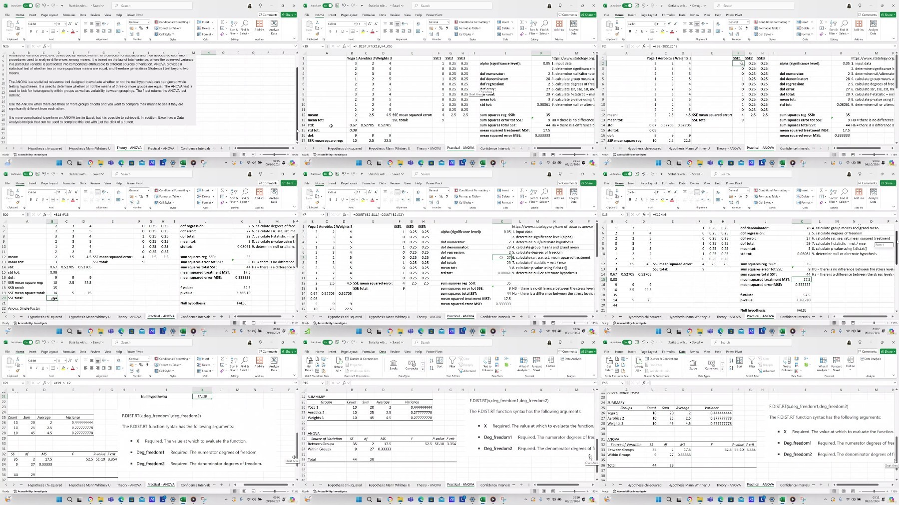Open Sort & Filter menu in K21 window
The width and height of the screenshot is (899, 505).
[233, 363]
